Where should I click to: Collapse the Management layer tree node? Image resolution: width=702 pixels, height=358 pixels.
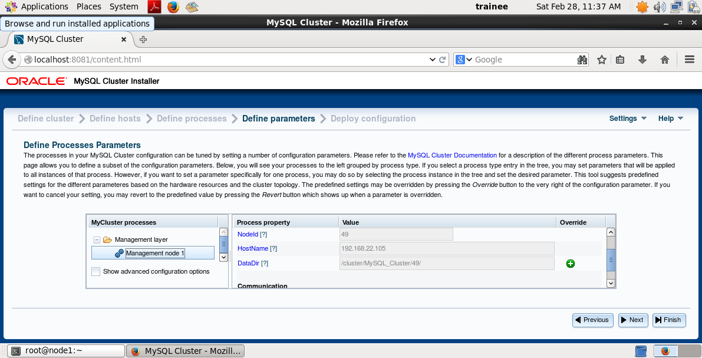[96, 239]
